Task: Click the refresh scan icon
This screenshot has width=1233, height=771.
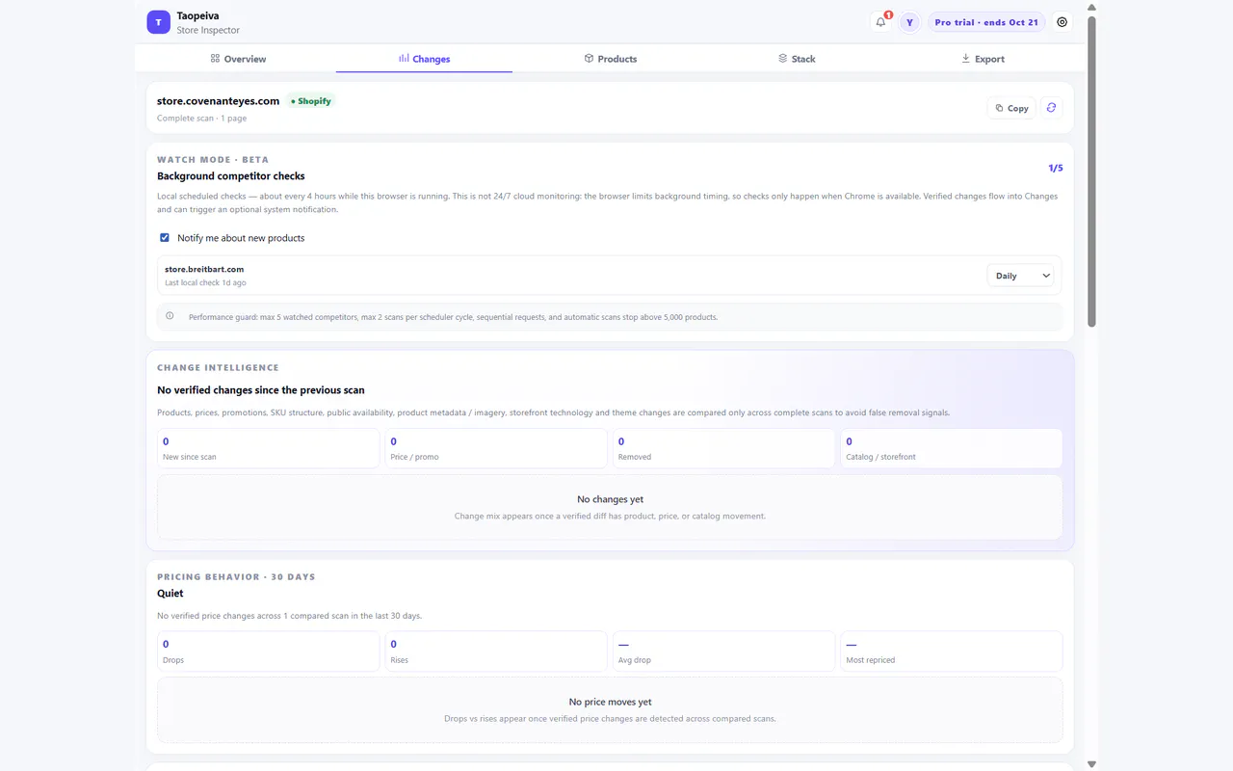Action: click(x=1051, y=108)
